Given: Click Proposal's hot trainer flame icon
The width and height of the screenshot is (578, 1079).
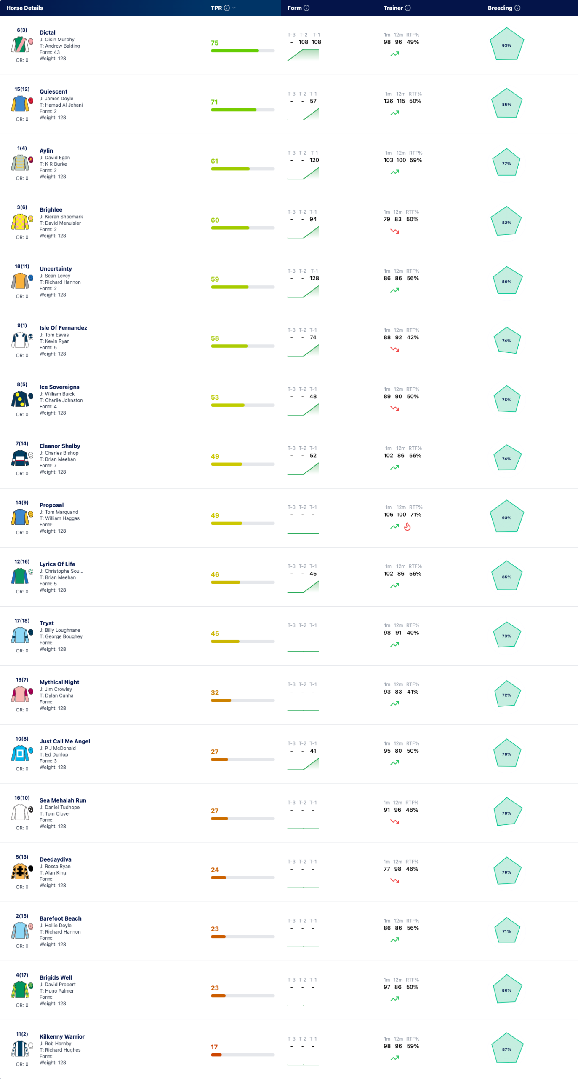Looking at the screenshot, I should pos(407,527).
